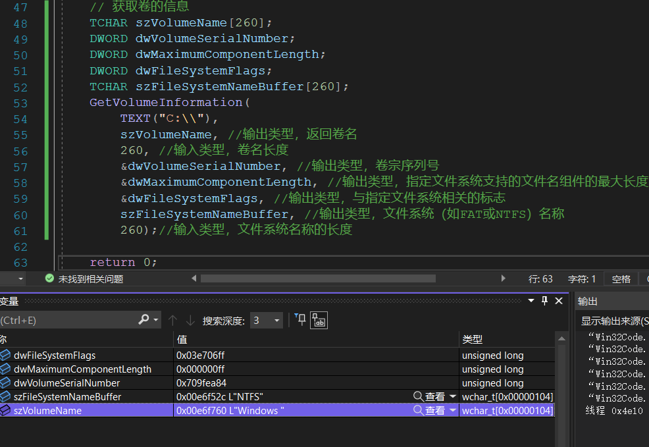
Task: Click the find previous up arrow
Action: [x=173, y=321]
